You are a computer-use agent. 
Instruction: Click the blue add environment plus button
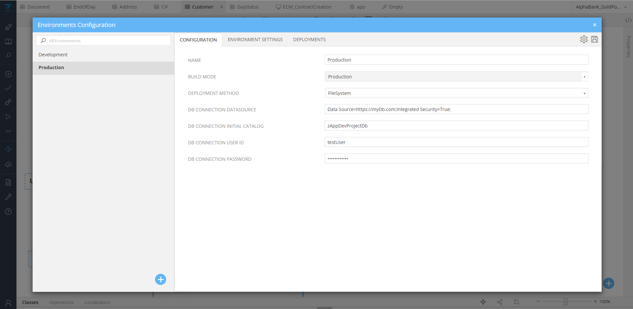click(x=161, y=279)
